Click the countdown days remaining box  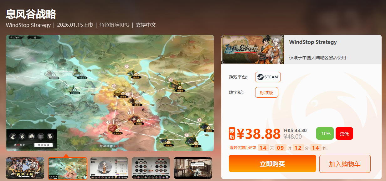click(263, 148)
